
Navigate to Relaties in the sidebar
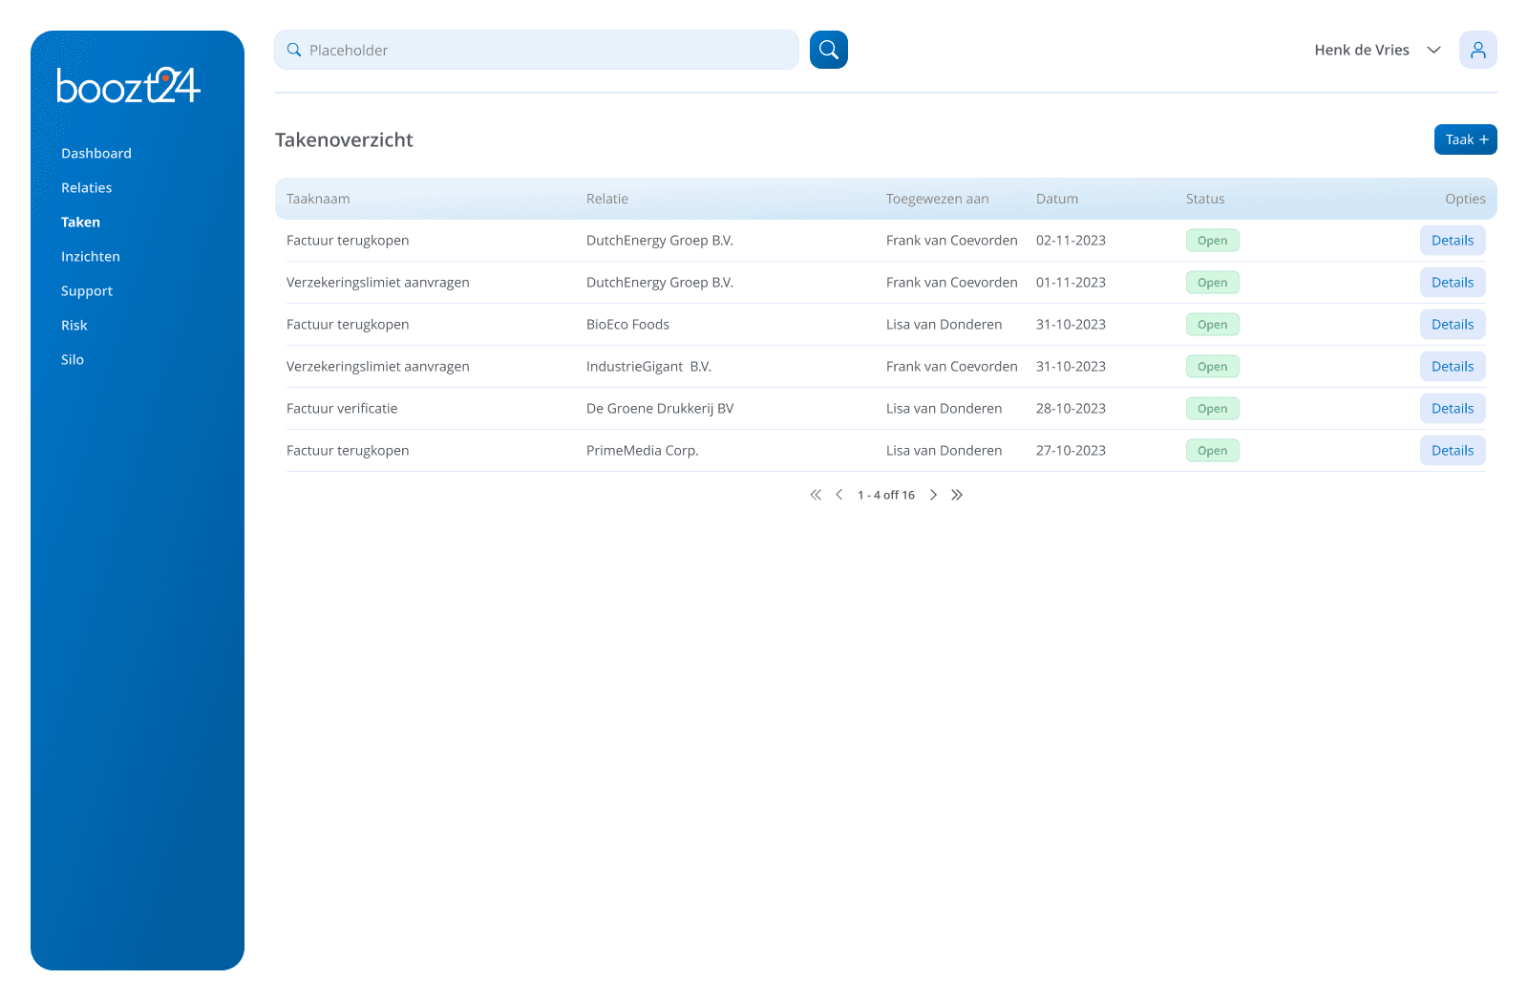87,188
